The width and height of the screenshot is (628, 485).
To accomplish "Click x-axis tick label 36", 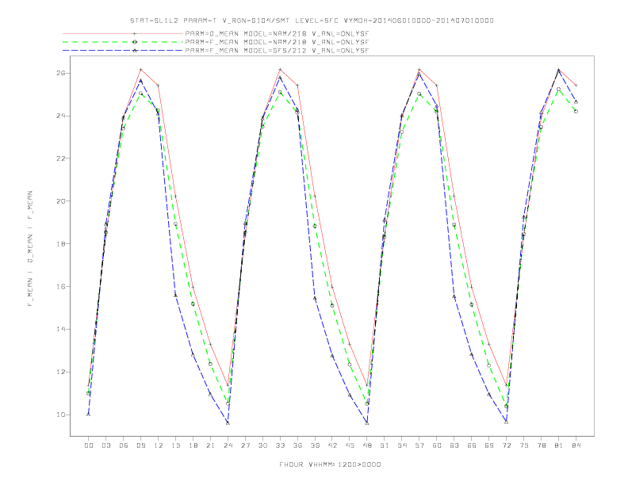I will [x=297, y=445].
